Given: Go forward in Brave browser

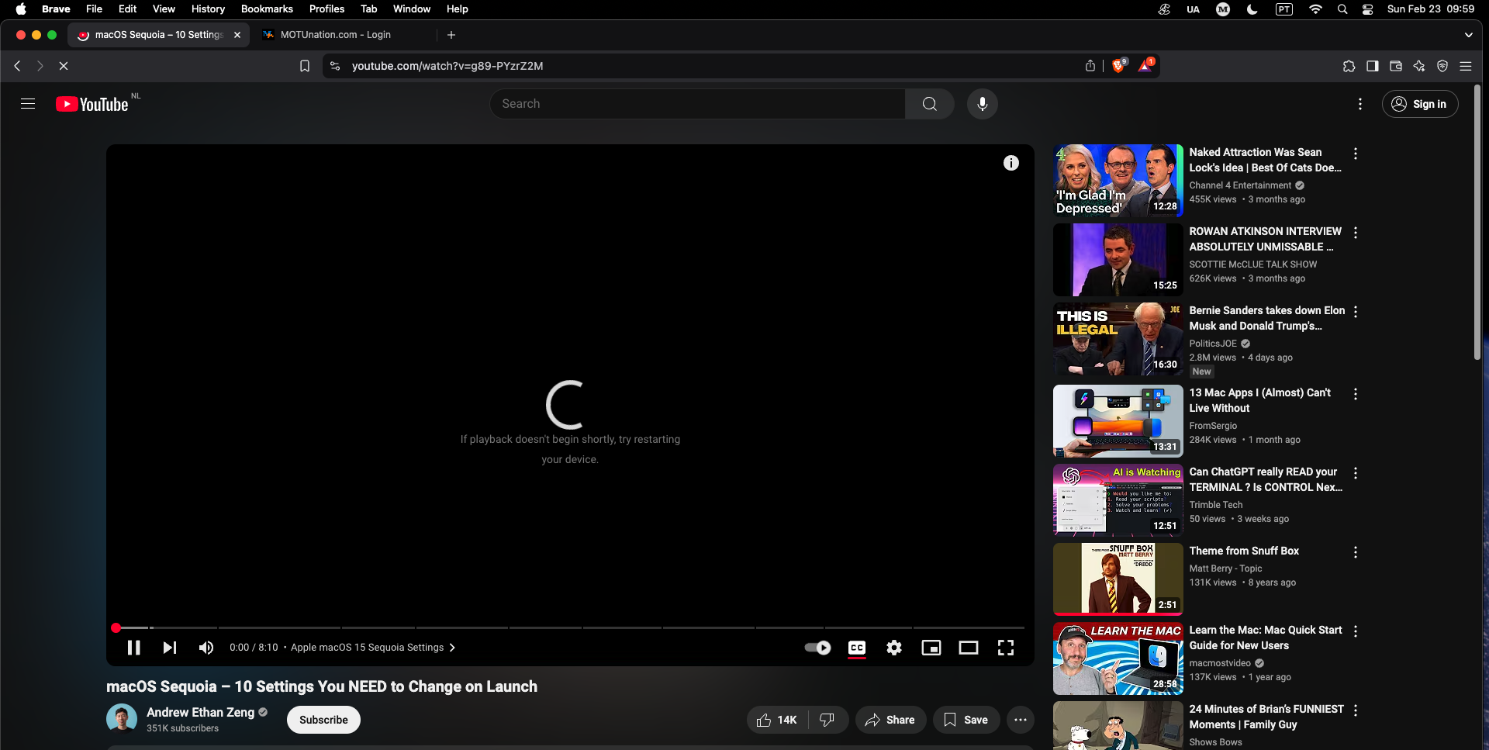Looking at the screenshot, I should coord(40,66).
